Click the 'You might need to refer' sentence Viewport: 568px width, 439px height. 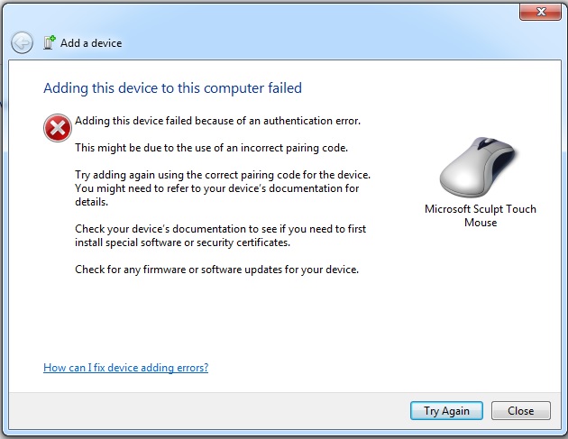click(x=216, y=195)
